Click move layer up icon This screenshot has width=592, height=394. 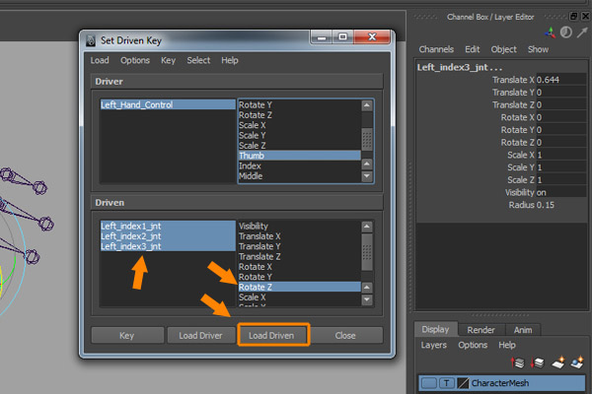518,362
